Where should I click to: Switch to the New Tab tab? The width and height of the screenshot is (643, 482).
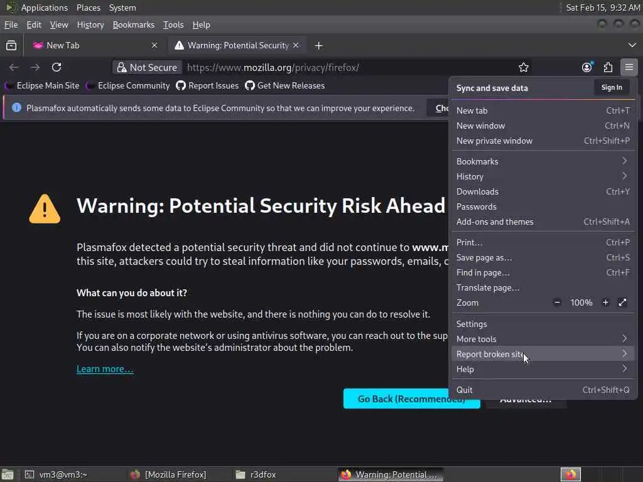[94, 45]
